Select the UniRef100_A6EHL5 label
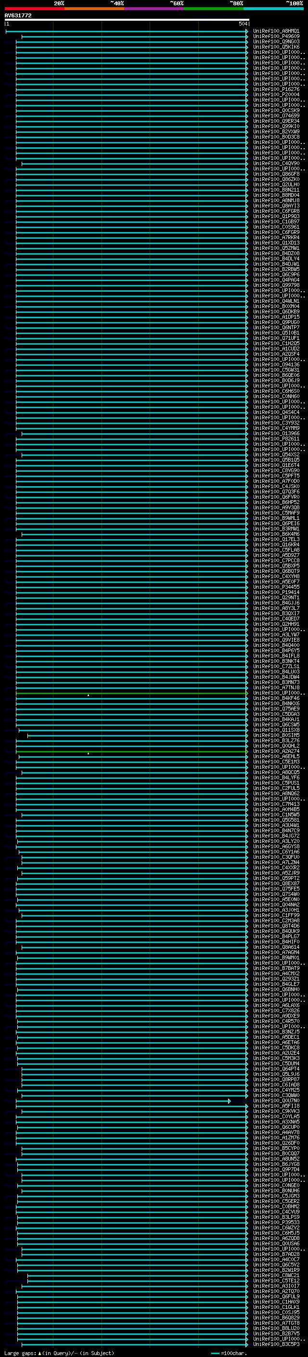308x1357 pixels. 276,756
